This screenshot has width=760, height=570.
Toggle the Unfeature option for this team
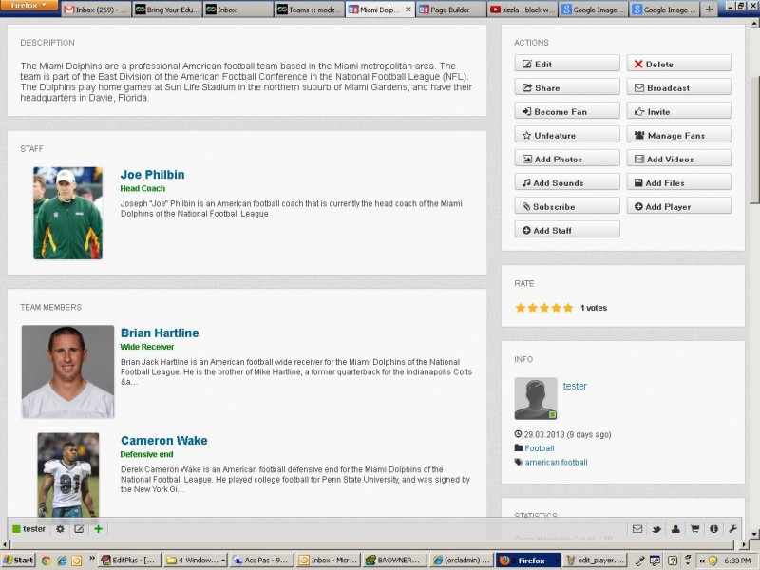click(567, 135)
